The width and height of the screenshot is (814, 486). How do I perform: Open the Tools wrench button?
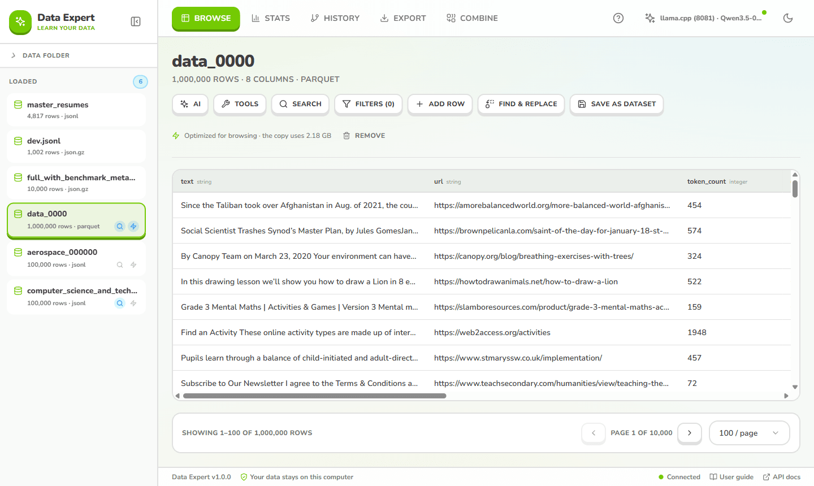click(x=240, y=104)
